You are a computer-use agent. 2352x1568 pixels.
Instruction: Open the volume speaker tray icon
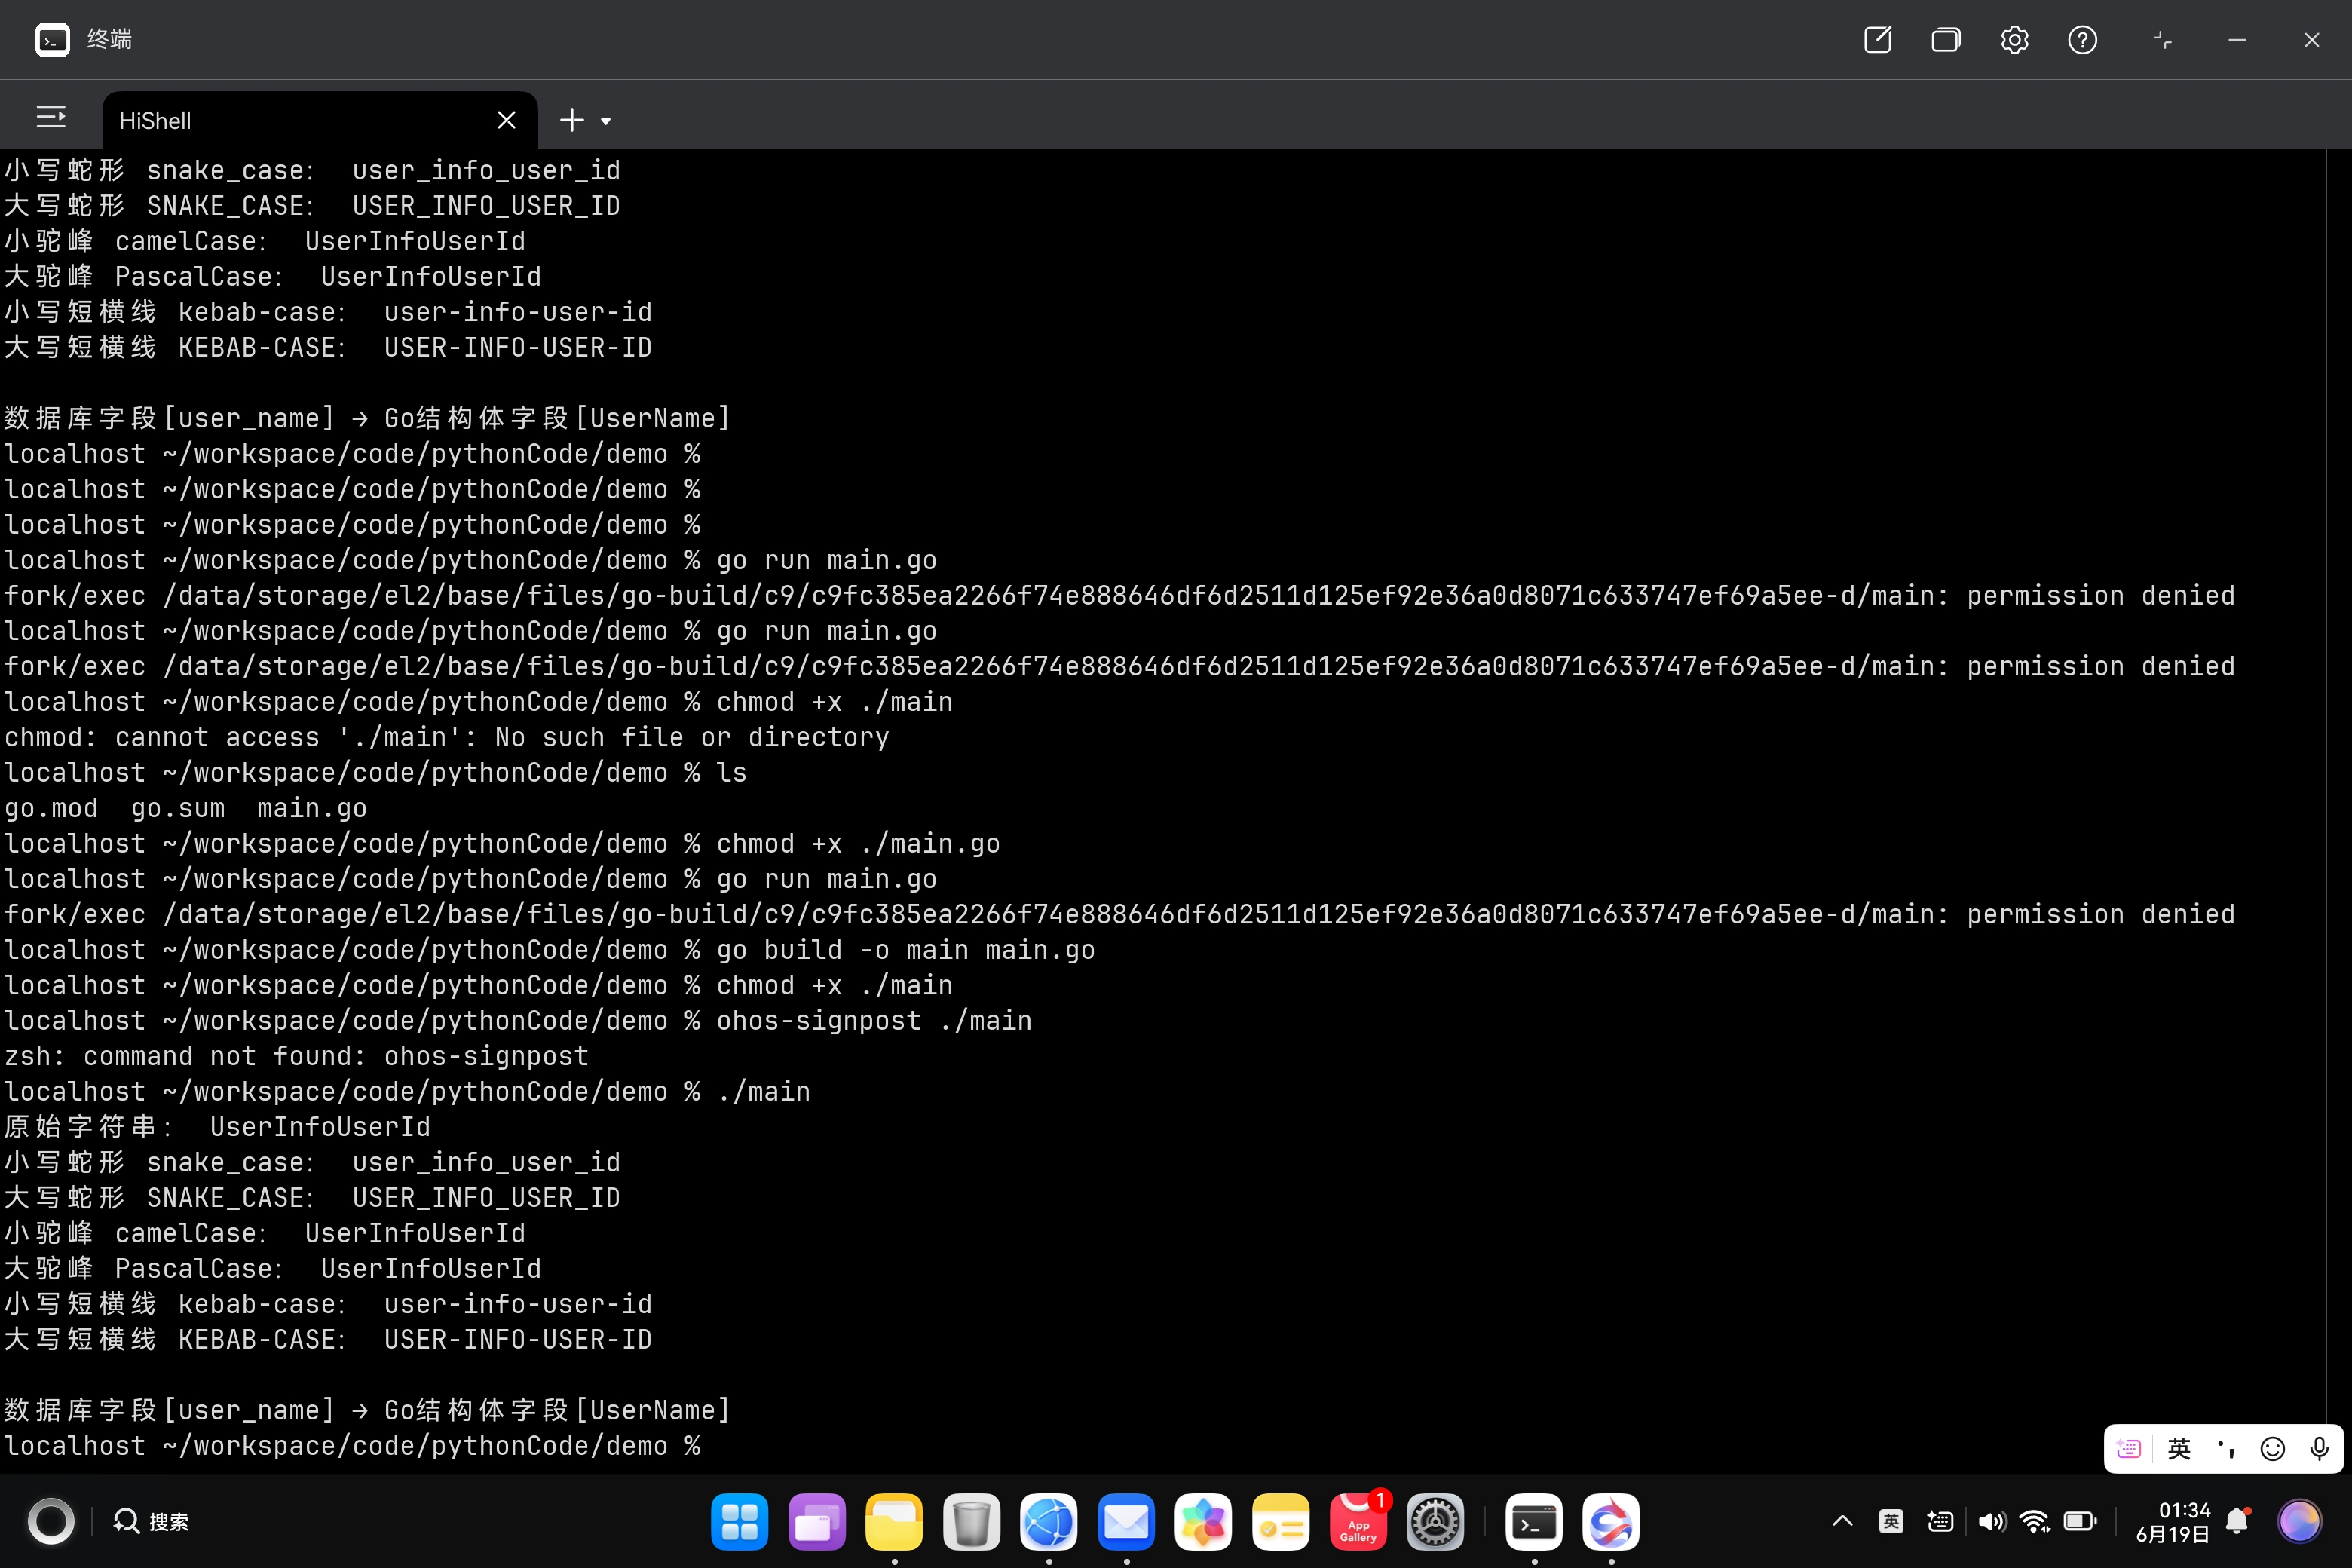click(x=1991, y=1521)
